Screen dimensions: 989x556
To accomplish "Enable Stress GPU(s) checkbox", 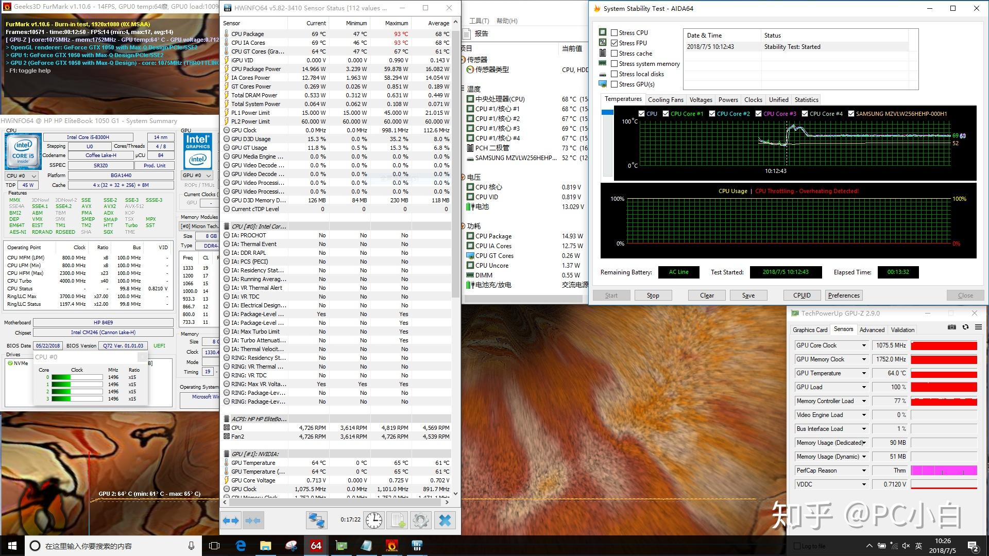I will point(614,84).
